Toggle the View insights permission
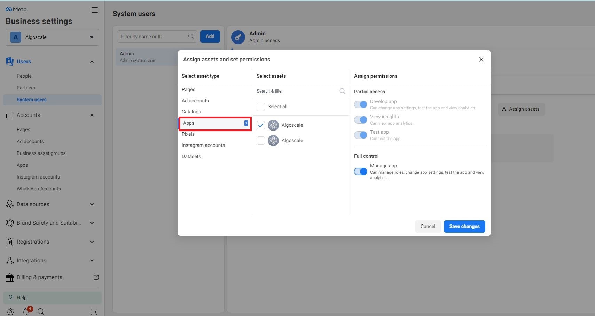Screen dimensions: 595x316 tap(361, 120)
